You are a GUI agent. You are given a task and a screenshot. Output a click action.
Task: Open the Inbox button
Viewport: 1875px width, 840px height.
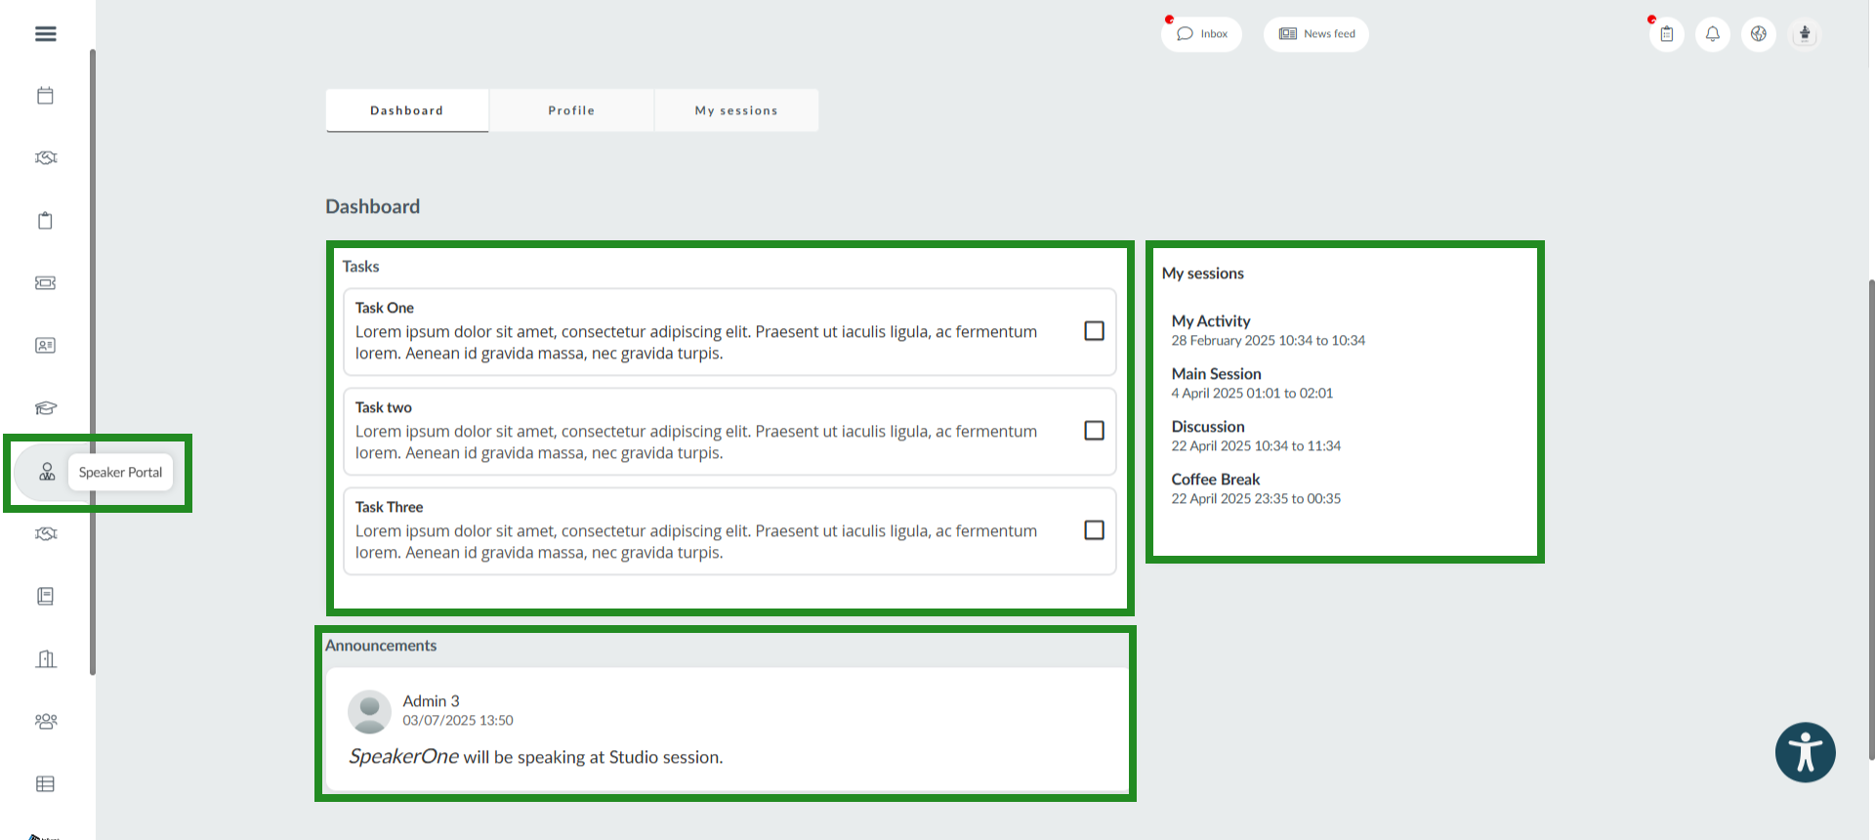coord(1201,34)
